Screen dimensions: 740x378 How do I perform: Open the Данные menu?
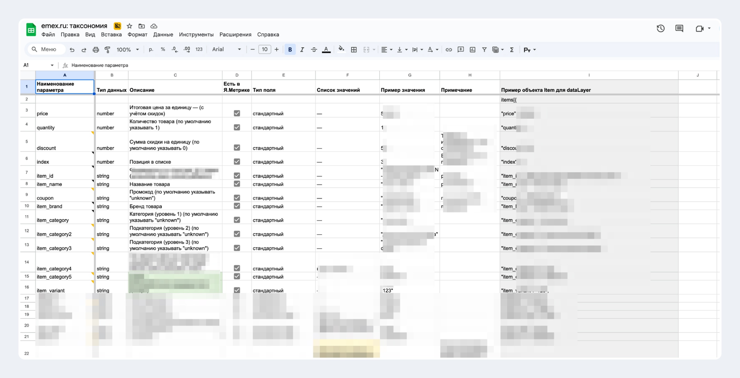tap(163, 35)
